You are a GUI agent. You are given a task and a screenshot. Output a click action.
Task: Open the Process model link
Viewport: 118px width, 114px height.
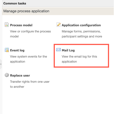coord(21,25)
